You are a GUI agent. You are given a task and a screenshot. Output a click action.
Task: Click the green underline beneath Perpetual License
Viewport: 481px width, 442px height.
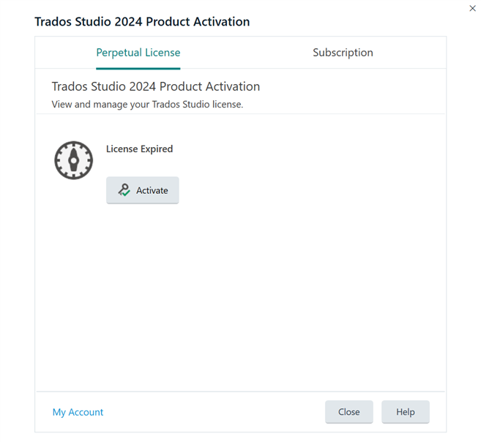click(x=138, y=68)
